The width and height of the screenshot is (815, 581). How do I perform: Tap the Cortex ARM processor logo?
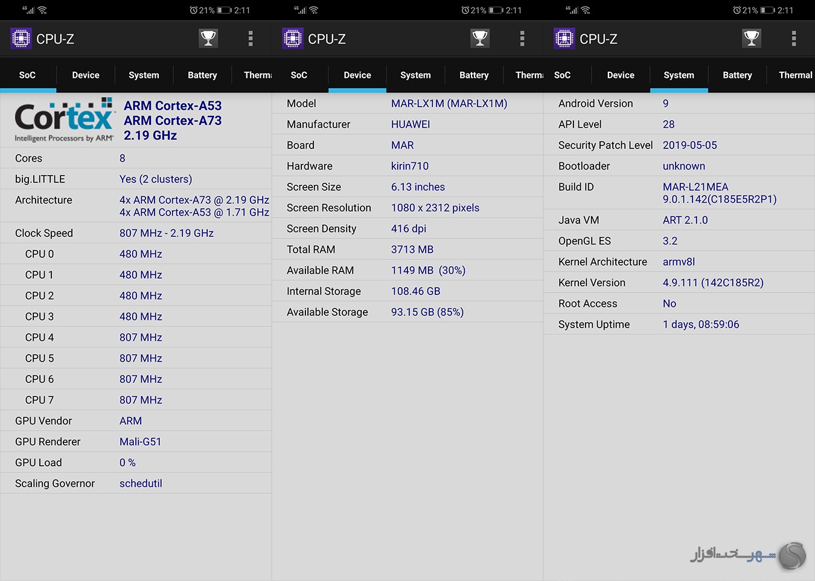tap(65, 119)
